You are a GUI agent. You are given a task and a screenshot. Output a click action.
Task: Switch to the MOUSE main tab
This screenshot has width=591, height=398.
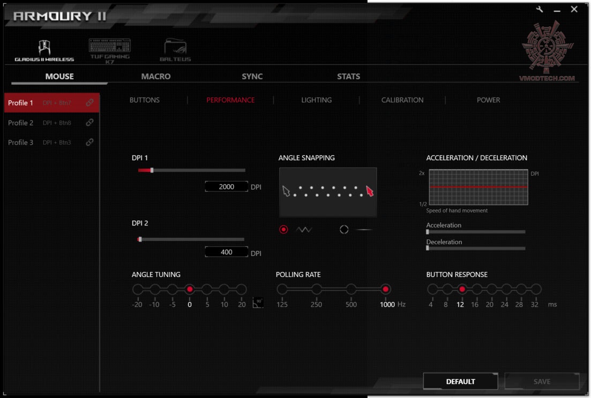click(59, 76)
